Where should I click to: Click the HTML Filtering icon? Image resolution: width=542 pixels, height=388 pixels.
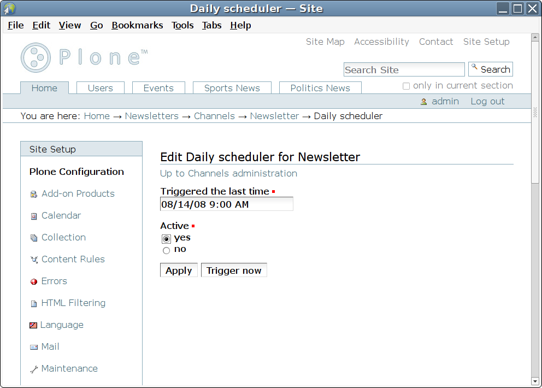click(x=34, y=303)
